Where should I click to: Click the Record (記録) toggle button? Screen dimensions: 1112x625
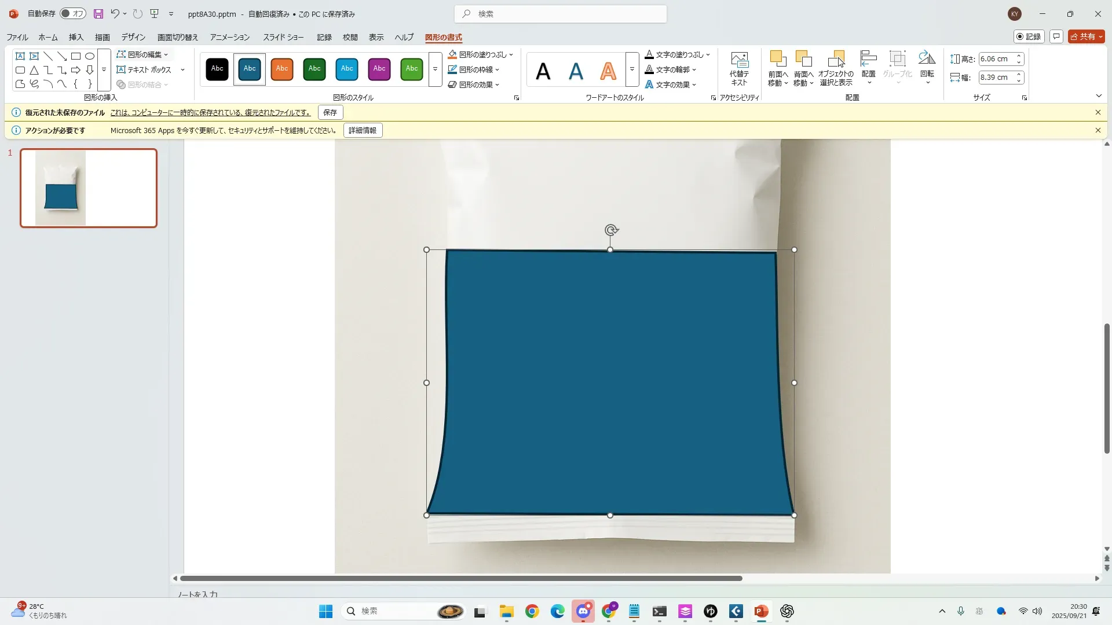1029,36
